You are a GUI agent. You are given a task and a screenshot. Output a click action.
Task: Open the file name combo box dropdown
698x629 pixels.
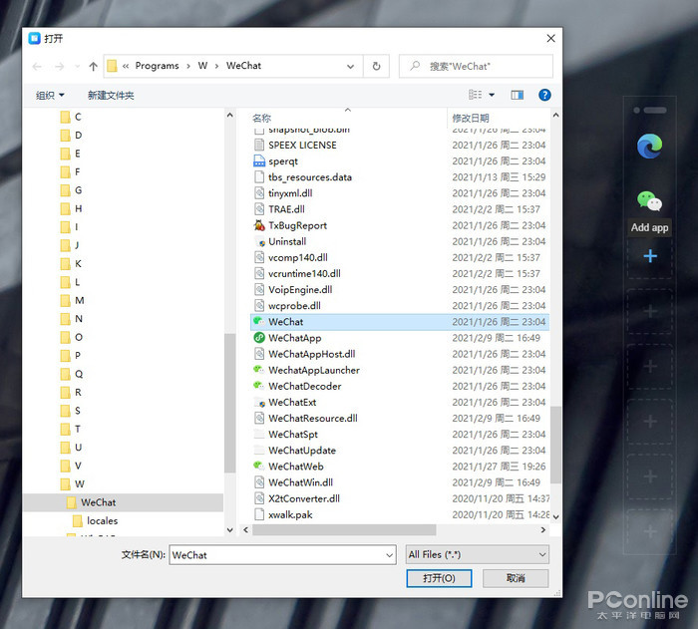coord(389,555)
